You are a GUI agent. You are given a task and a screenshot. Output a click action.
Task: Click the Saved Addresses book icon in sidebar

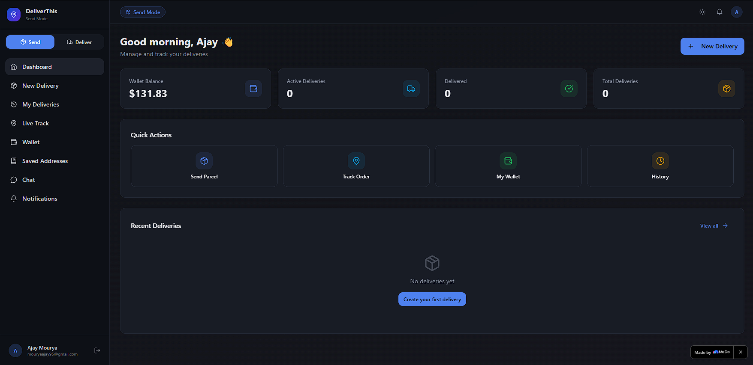click(x=14, y=161)
